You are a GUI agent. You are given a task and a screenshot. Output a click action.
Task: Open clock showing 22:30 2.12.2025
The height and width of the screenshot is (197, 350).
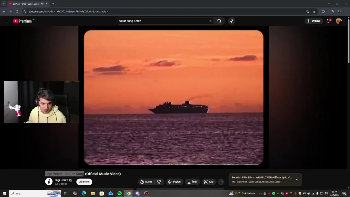334,193
